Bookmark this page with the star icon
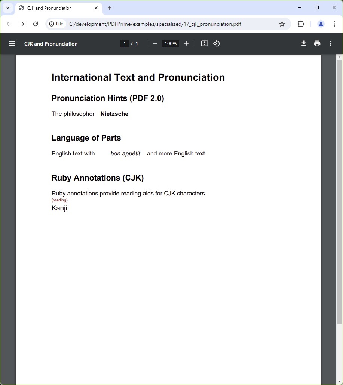343x385 pixels. click(282, 24)
